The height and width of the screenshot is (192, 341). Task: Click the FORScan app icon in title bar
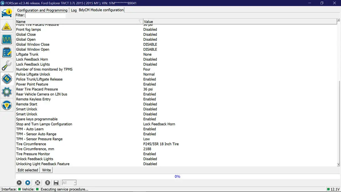click(3, 3)
